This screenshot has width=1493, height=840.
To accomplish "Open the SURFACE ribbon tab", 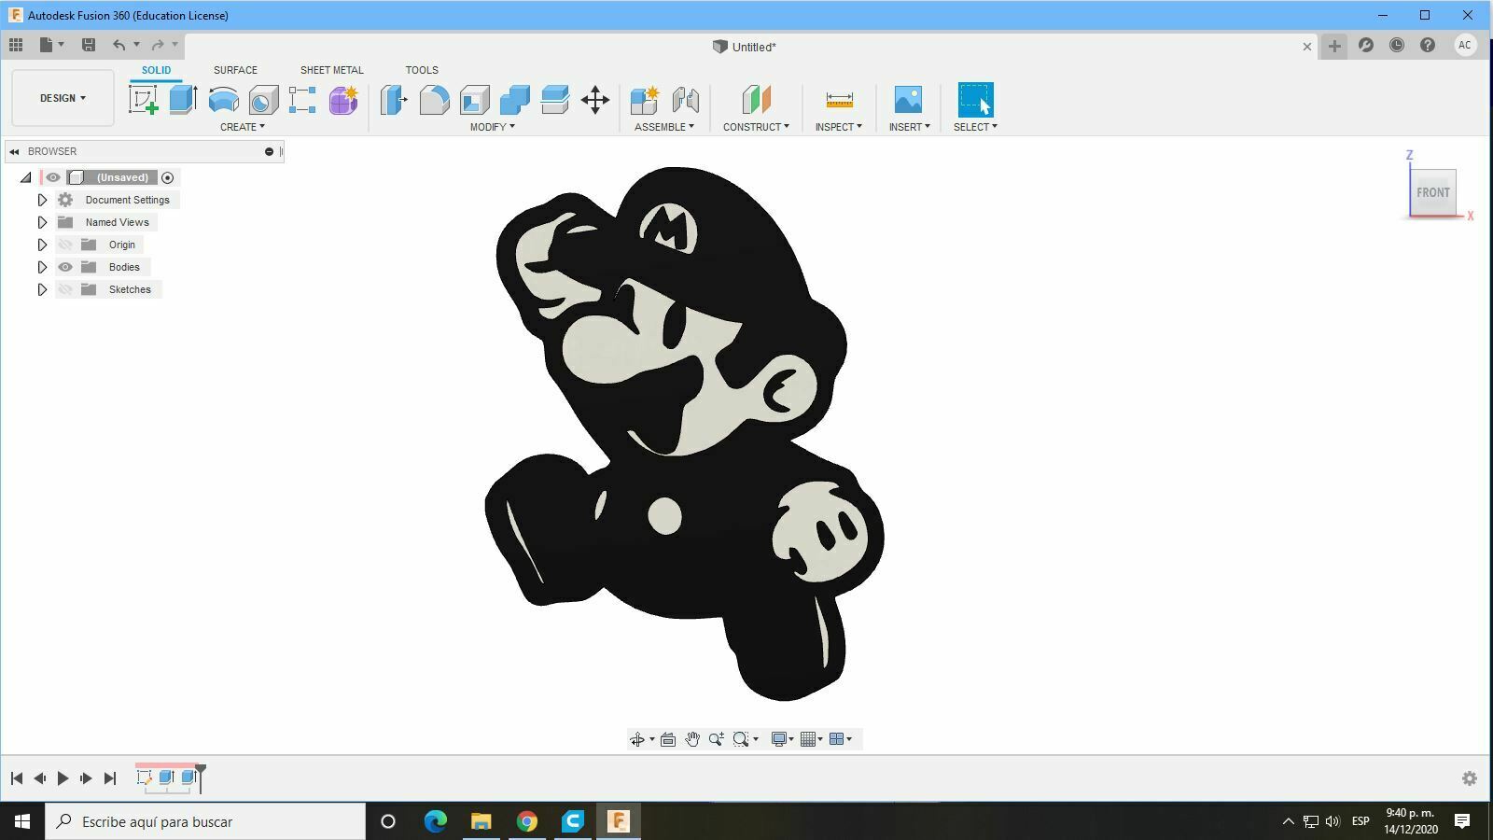I will [234, 69].
